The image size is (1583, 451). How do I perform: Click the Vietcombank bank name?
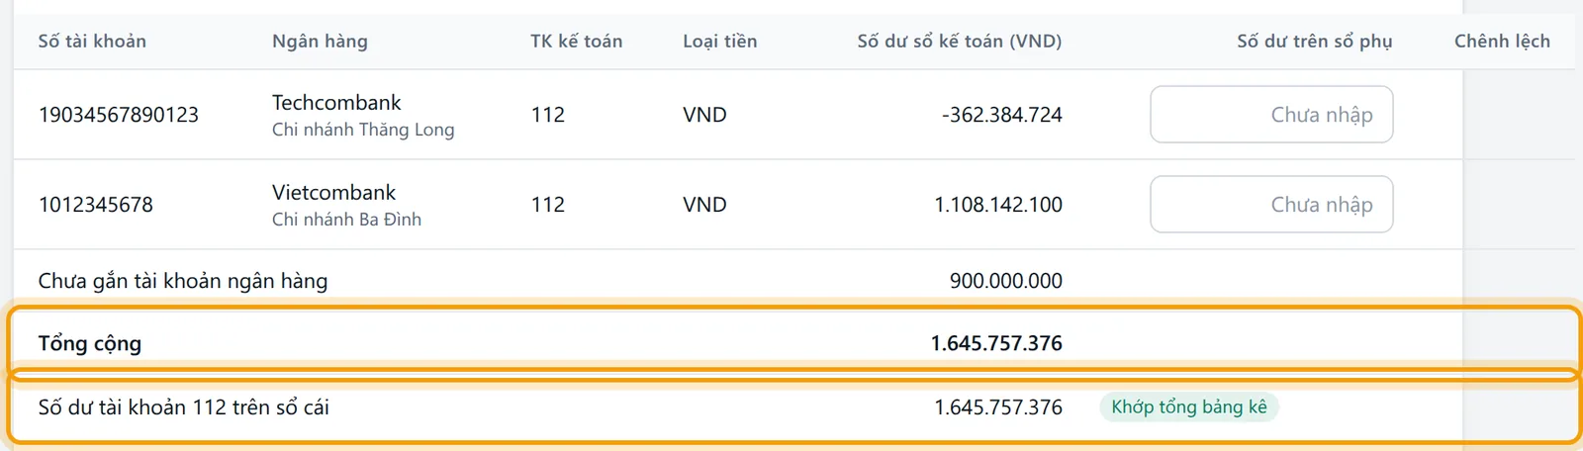(x=333, y=193)
